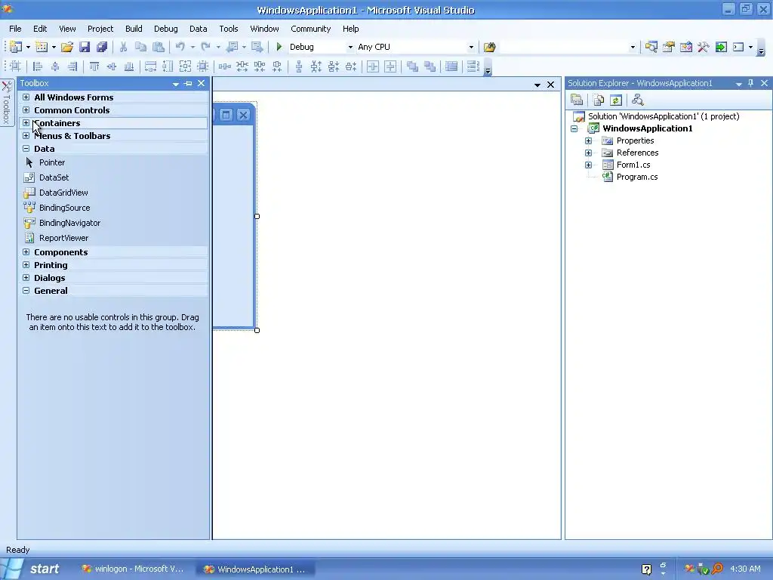Open the Any CPU platform dropdown
Image resolution: width=773 pixels, height=580 pixels.
[471, 48]
